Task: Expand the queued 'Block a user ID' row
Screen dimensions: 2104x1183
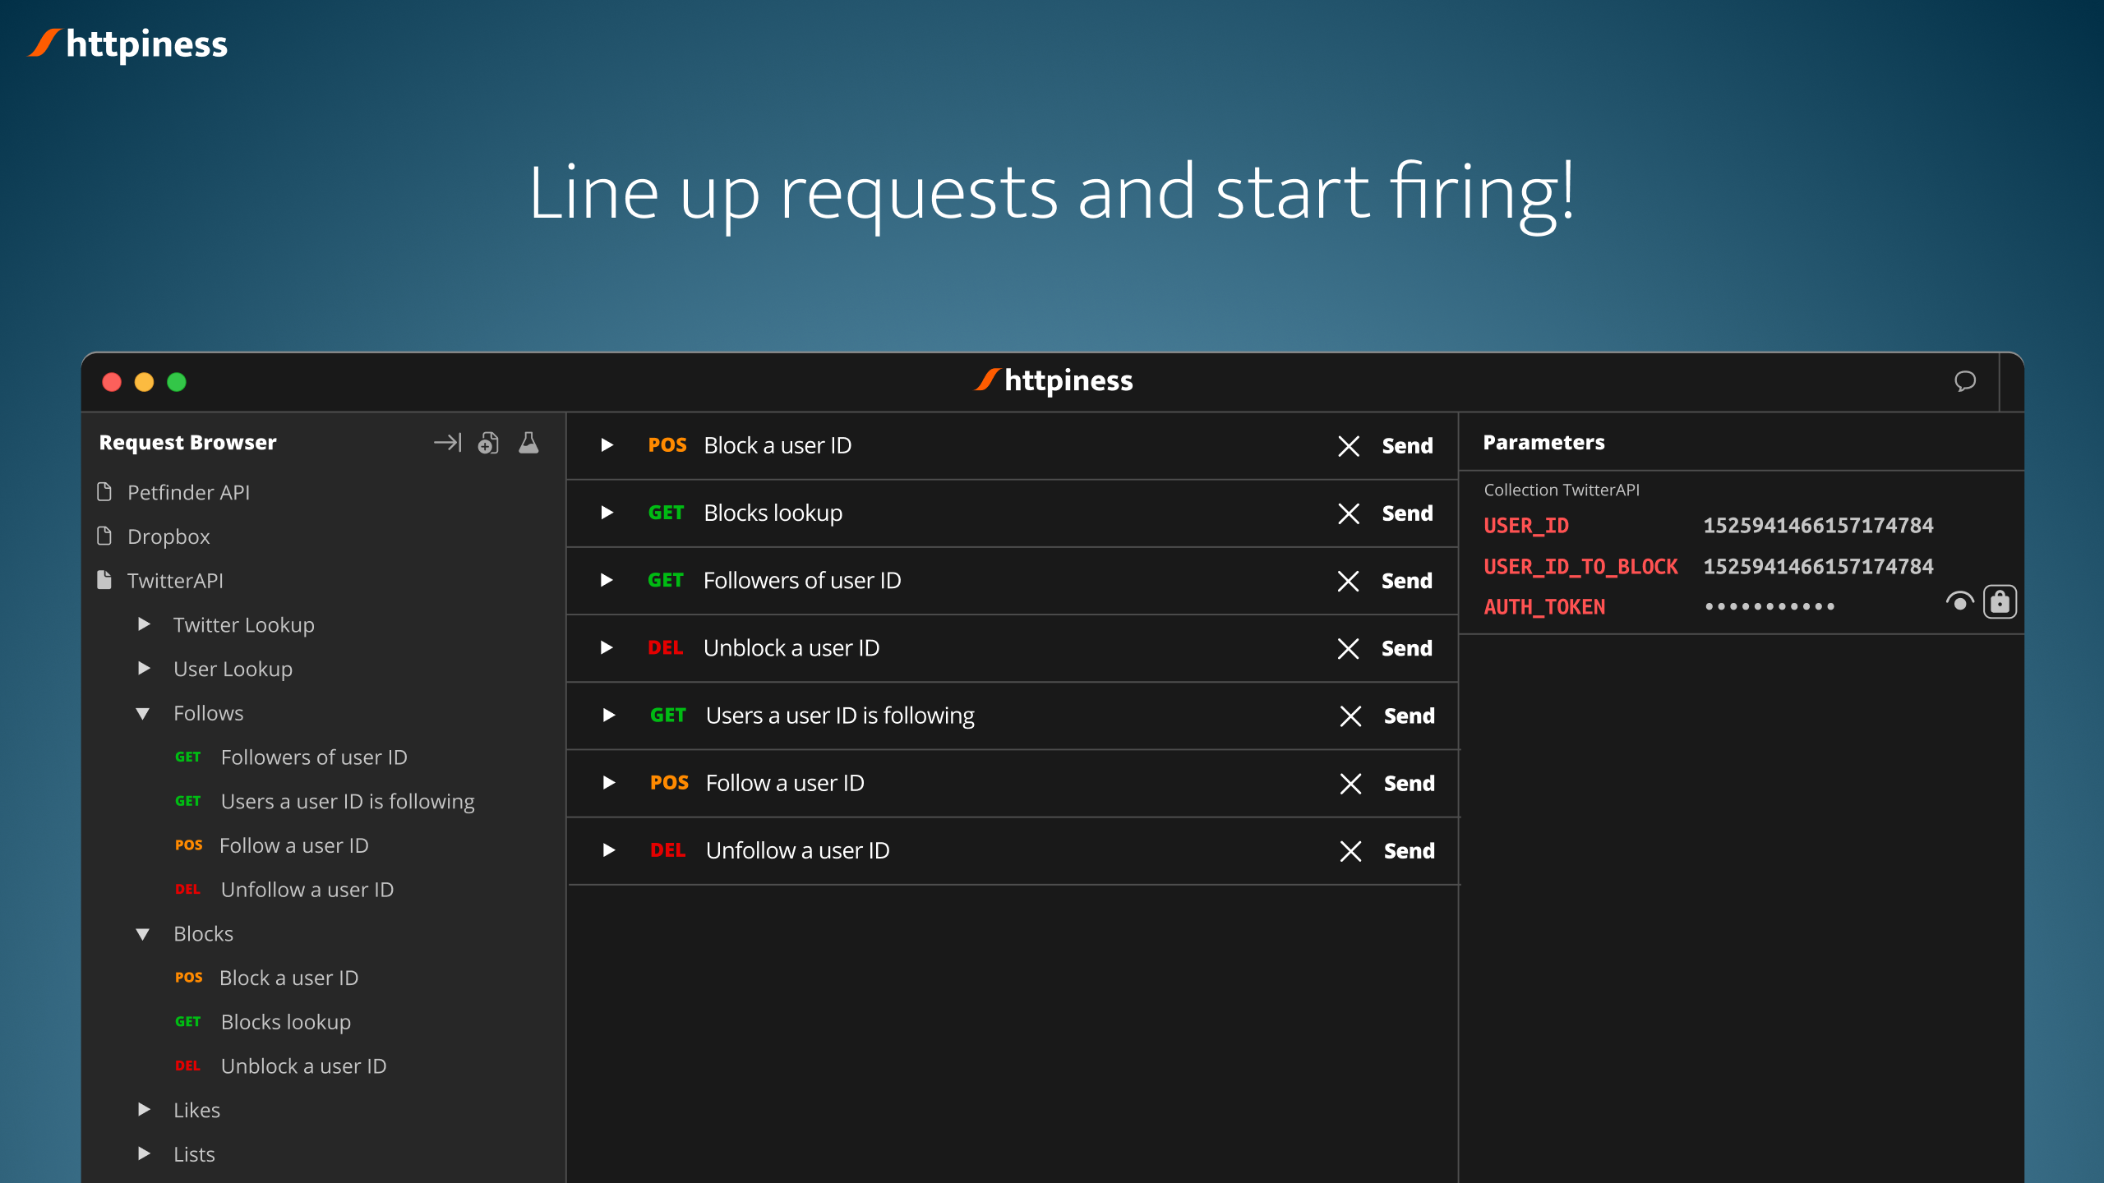Action: (x=607, y=445)
